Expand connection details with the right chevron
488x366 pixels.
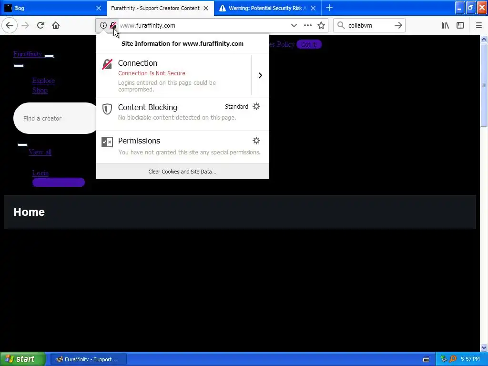(x=260, y=75)
